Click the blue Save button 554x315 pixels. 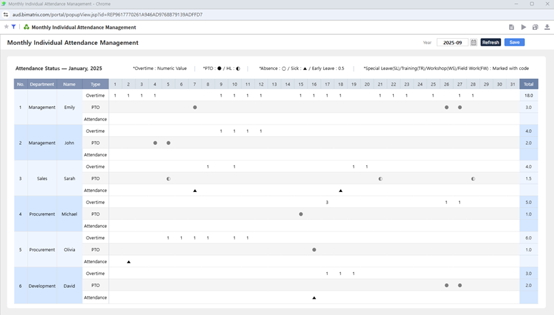[x=514, y=42]
